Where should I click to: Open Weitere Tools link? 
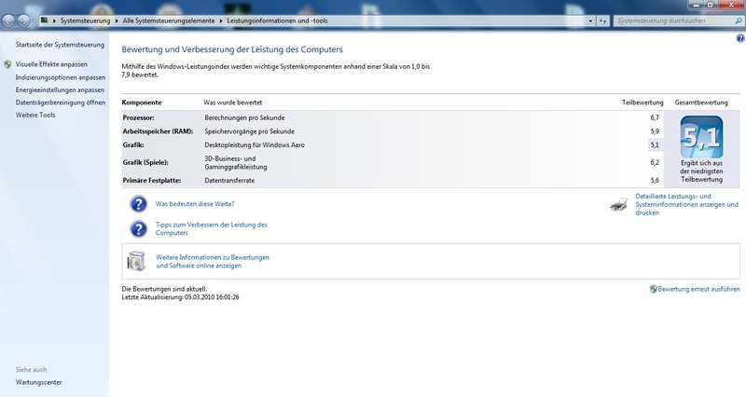click(x=35, y=115)
